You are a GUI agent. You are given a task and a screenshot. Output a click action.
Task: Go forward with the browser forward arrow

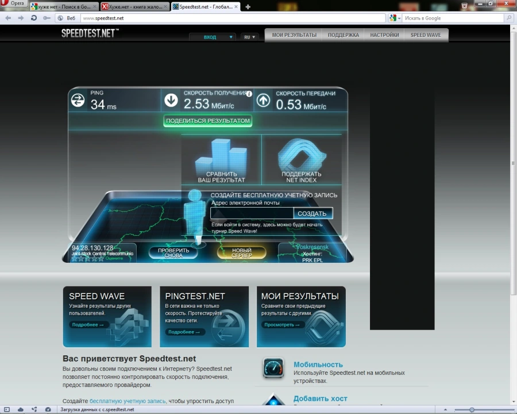point(21,18)
